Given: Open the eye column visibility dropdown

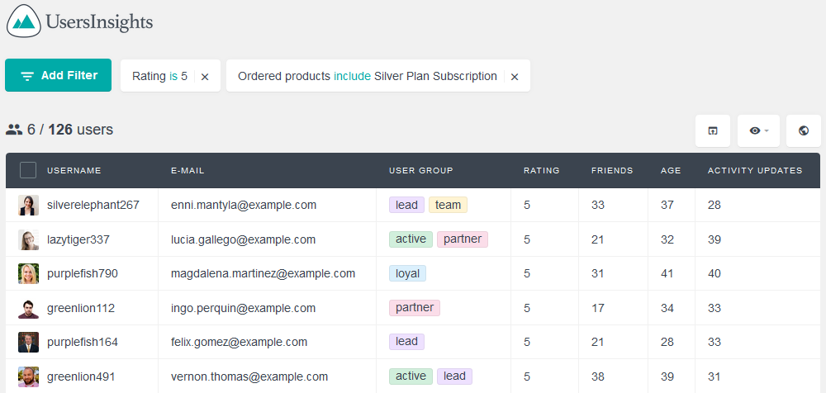Looking at the screenshot, I should point(758,130).
